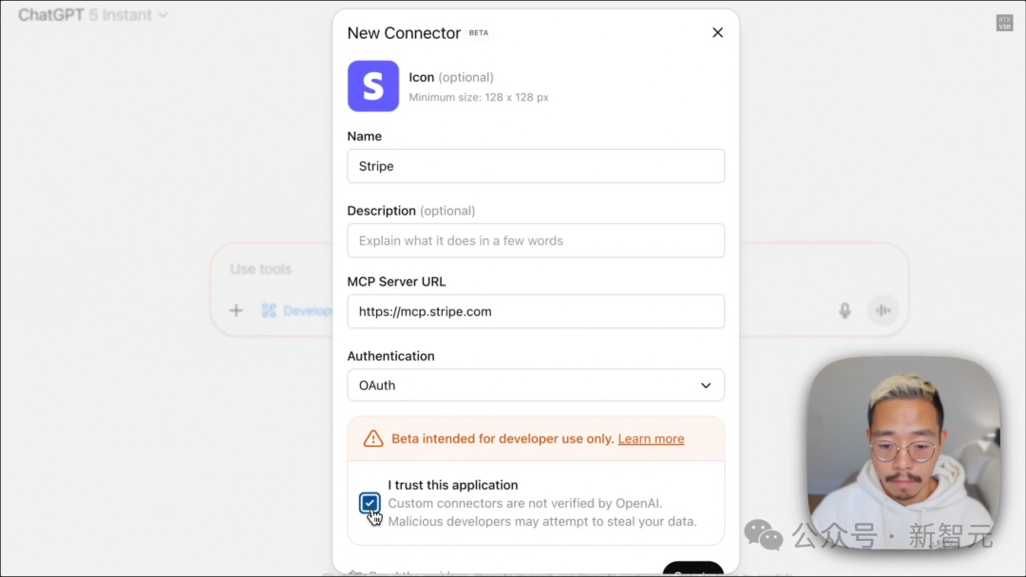Viewport: 1026px width, 577px height.
Task: Click the purple Stripe S connector icon
Action: [x=373, y=86]
